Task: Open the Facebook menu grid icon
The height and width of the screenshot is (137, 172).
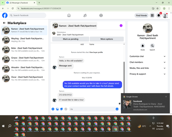Action: (x=152, y=15)
